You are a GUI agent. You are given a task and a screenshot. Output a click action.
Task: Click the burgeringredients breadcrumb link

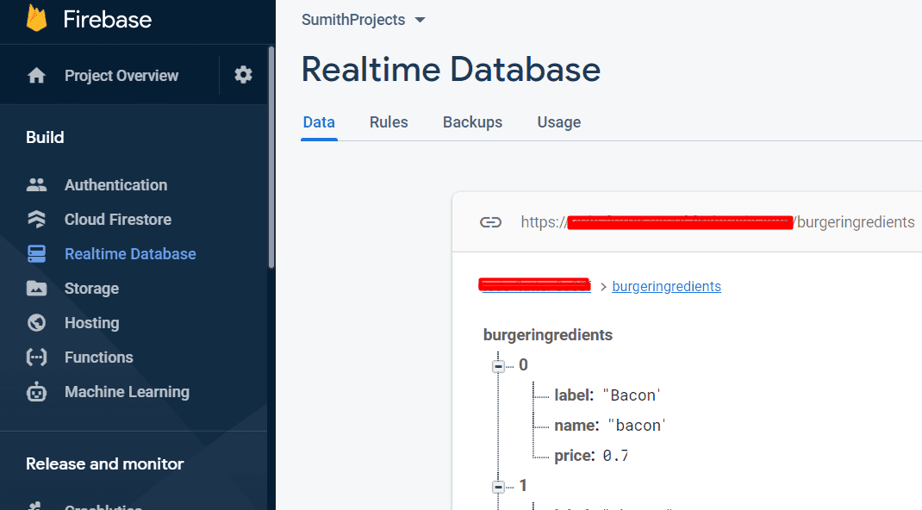pyautogui.click(x=666, y=286)
